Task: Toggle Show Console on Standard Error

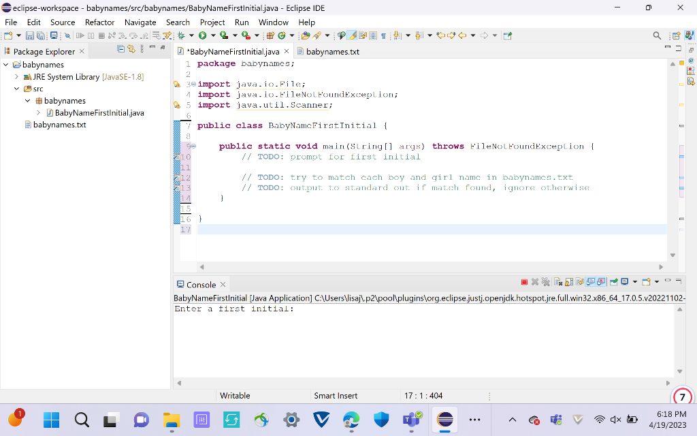Action: coord(601,281)
